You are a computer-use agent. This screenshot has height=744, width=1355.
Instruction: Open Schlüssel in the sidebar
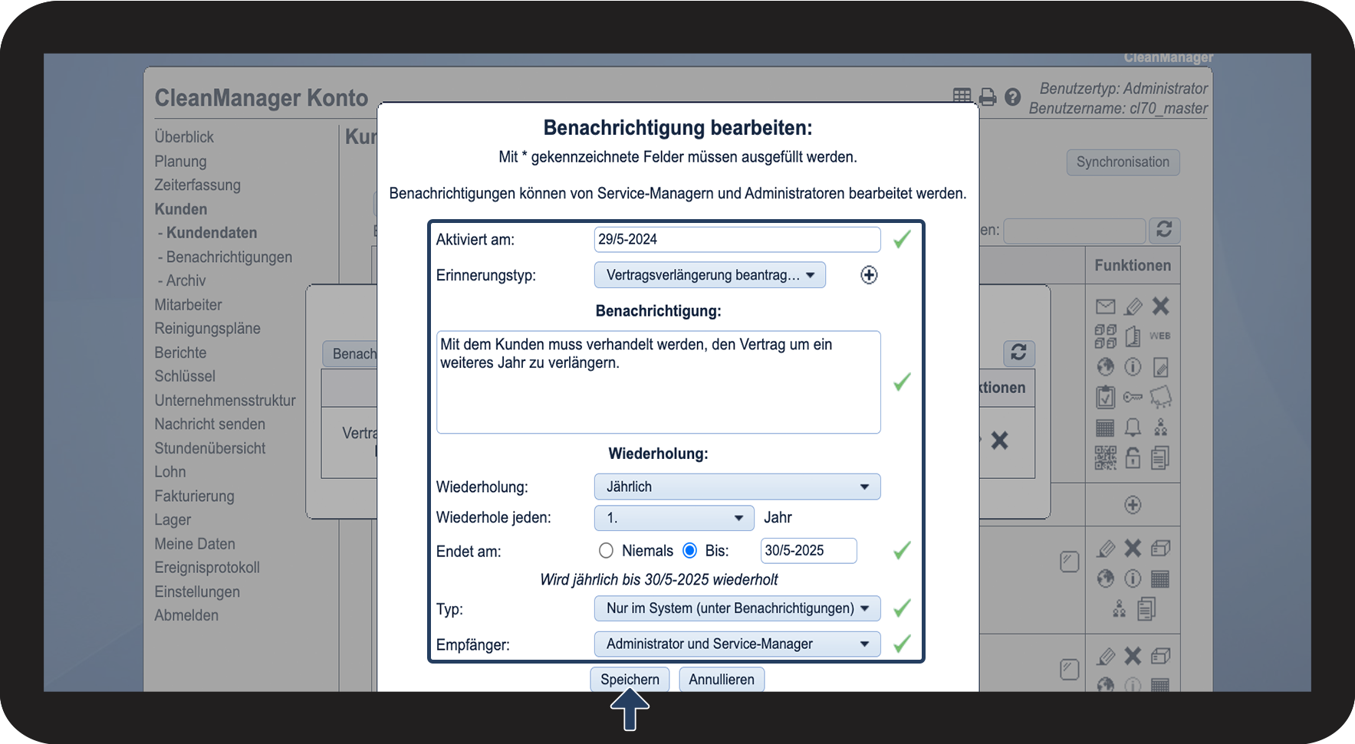pyautogui.click(x=185, y=377)
